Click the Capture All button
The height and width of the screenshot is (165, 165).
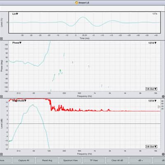pos(24,160)
